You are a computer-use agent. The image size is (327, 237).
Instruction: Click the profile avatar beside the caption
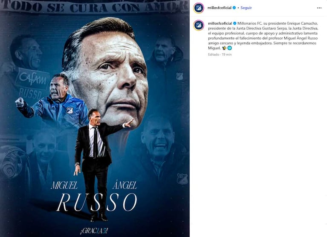199,25
